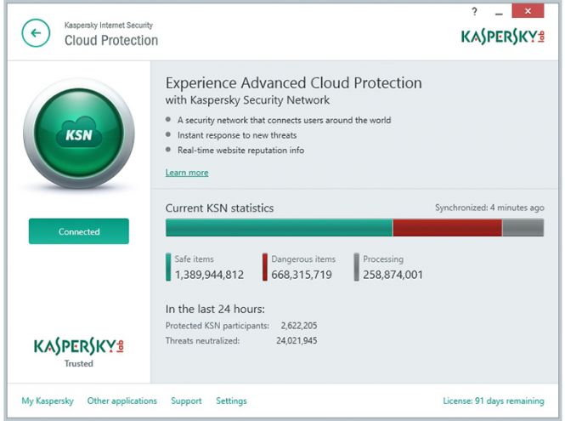Click Real-time website reputation info bullet
The height and width of the screenshot is (421, 565).
pos(240,151)
